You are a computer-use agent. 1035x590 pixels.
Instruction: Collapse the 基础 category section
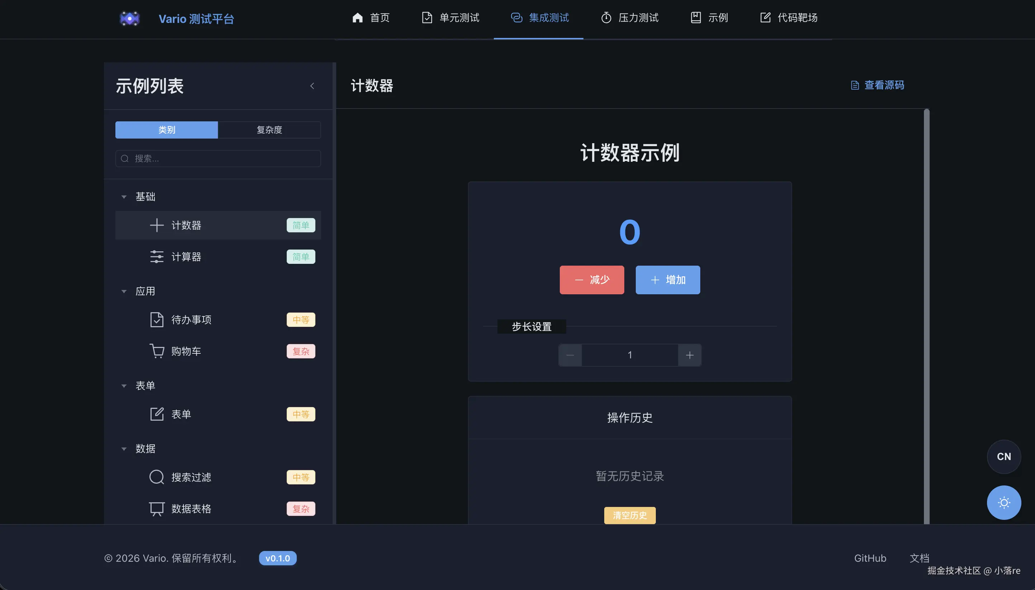point(124,197)
